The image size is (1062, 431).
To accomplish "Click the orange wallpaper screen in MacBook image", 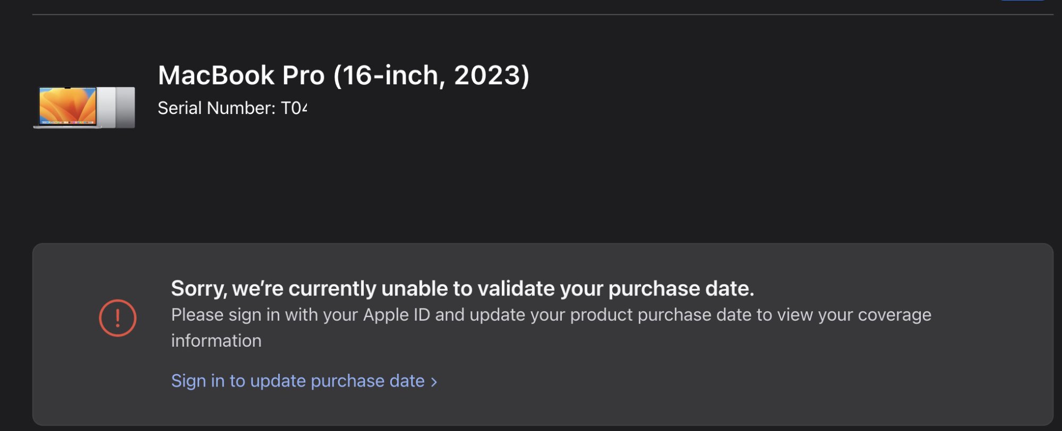I will click(67, 105).
